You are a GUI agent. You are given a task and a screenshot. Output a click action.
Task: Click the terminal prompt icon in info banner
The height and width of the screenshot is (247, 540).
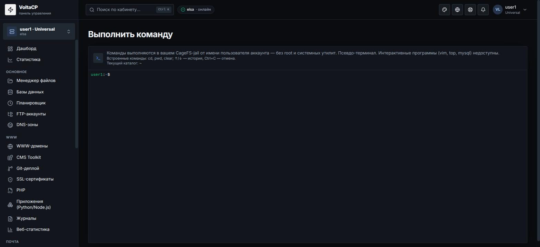tap(98, 58)
